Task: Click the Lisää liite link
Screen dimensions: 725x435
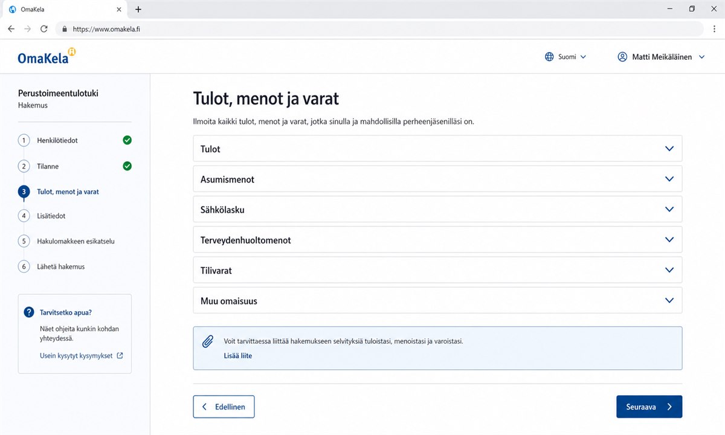Action: [238, 356]
